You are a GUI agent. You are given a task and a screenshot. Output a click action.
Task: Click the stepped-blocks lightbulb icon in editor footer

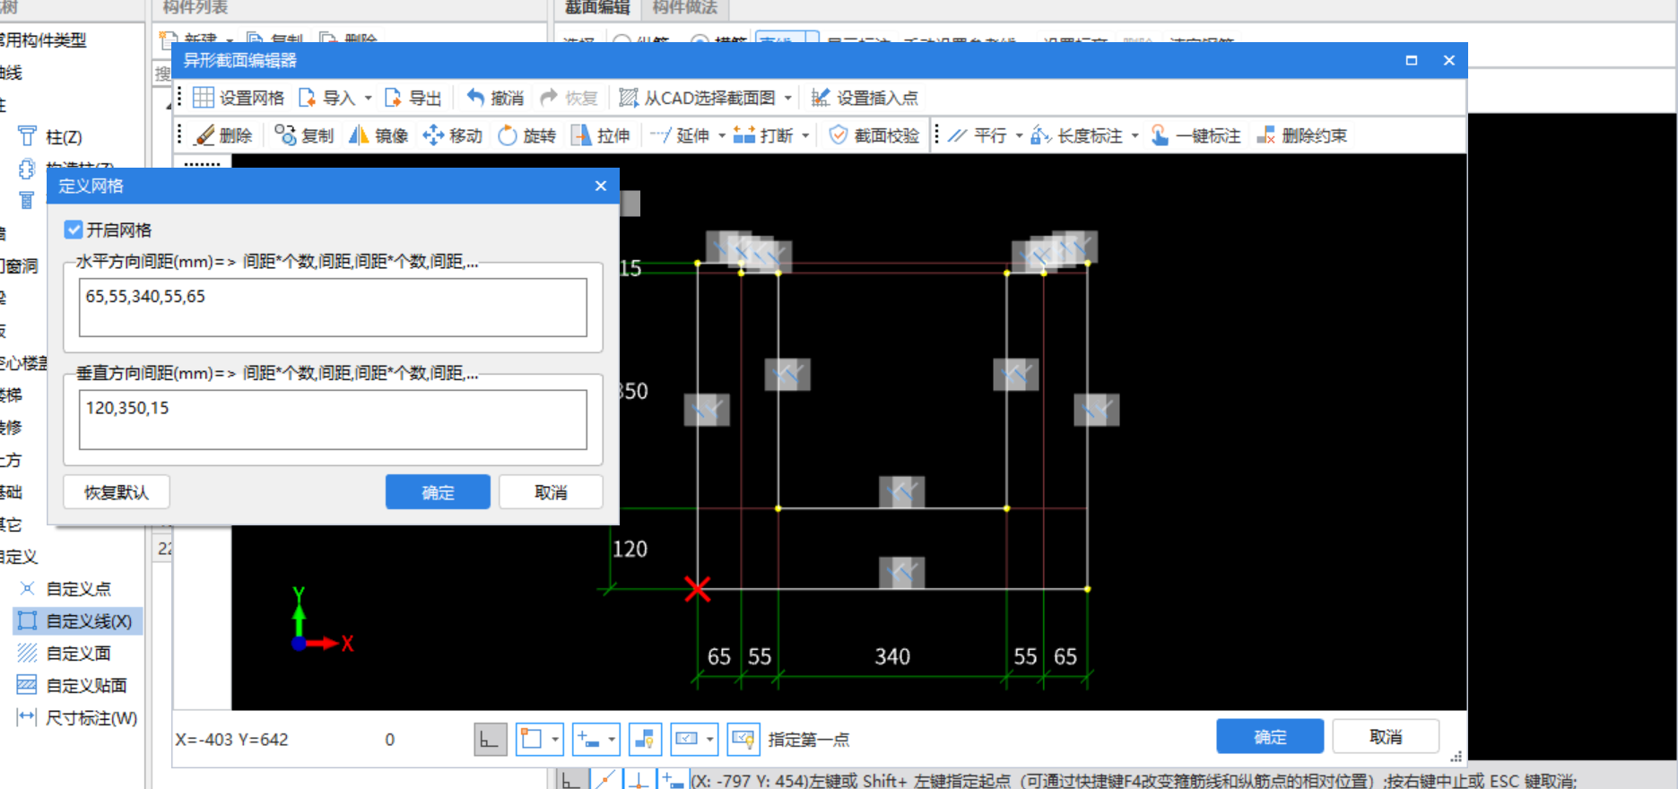coord(646,740)
